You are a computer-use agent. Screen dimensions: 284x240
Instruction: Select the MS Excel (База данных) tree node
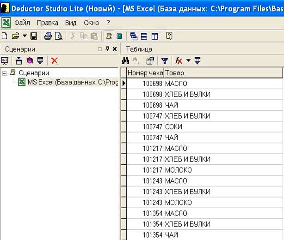(x=73, y=82)
